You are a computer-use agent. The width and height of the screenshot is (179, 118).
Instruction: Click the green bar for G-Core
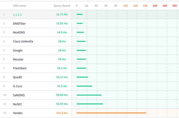pyautogui.click(x=84, y=86)
